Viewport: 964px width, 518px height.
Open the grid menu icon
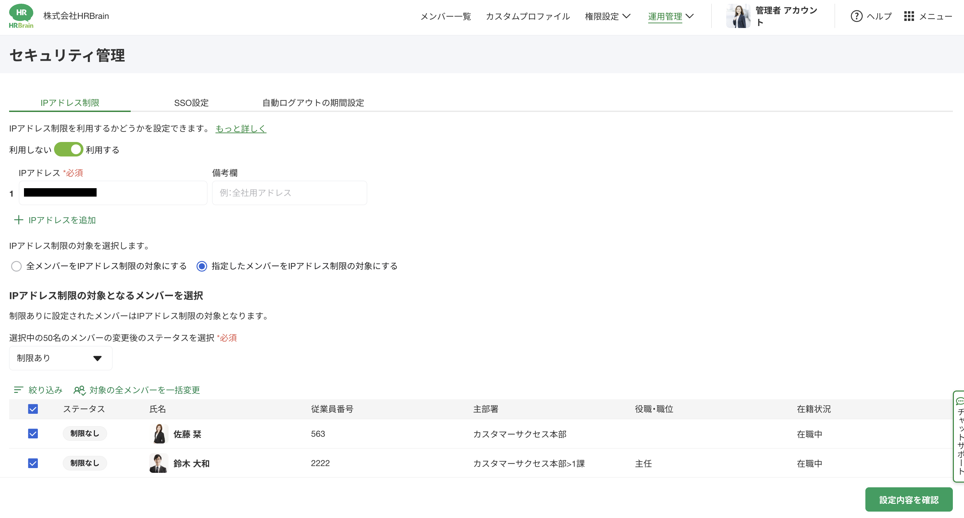point(909,16)
